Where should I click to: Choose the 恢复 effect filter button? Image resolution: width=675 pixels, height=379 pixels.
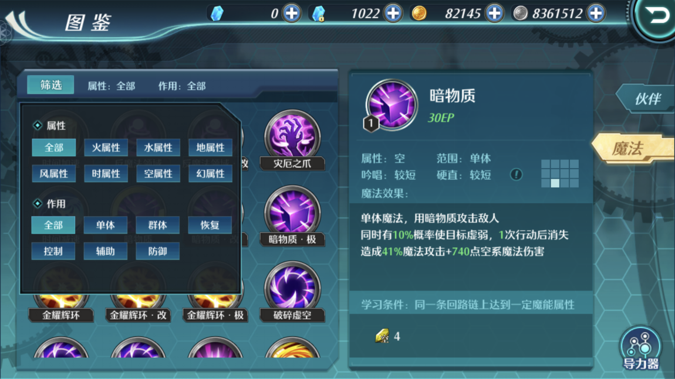coord(210,225)
